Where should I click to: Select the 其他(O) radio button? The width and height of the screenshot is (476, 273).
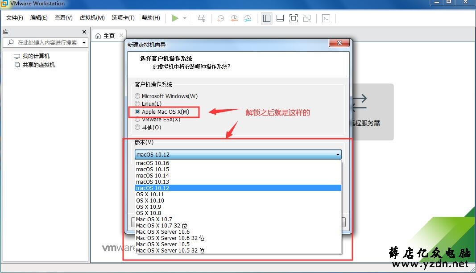137,128
